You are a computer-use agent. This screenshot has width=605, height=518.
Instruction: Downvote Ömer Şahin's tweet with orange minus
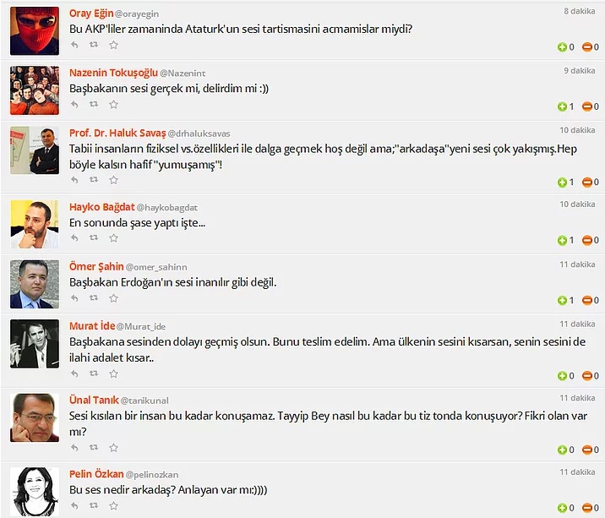pos(587,300)
